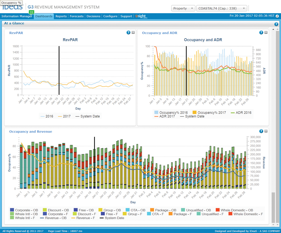Toggle Whsle Intl - OB legend entry

[24, 214]
